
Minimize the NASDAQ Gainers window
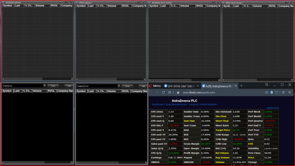[x=66, y=2]
